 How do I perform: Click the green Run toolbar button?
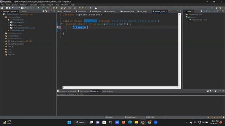pyautogui.click(x=38, y=8)
